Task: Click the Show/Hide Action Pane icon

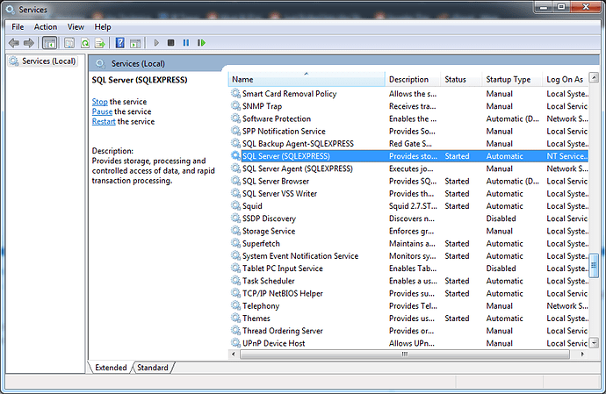Action: tap(135, 43)
